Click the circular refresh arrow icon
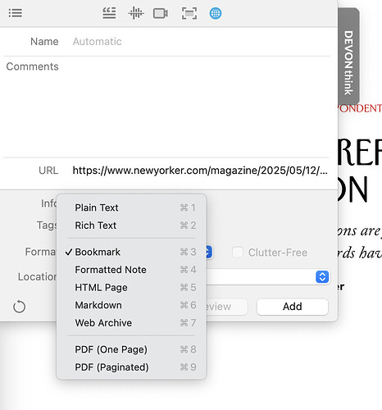This screenshot has width=382, height=410. [x=19, y=307]
